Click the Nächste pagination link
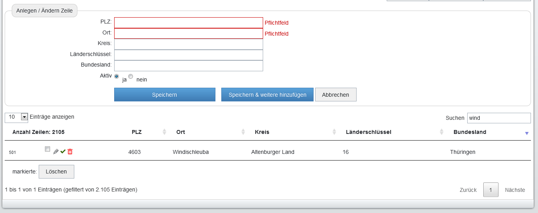Image resolution: width=538 pixels, height=213 pixels. click(x=515, y=190)
